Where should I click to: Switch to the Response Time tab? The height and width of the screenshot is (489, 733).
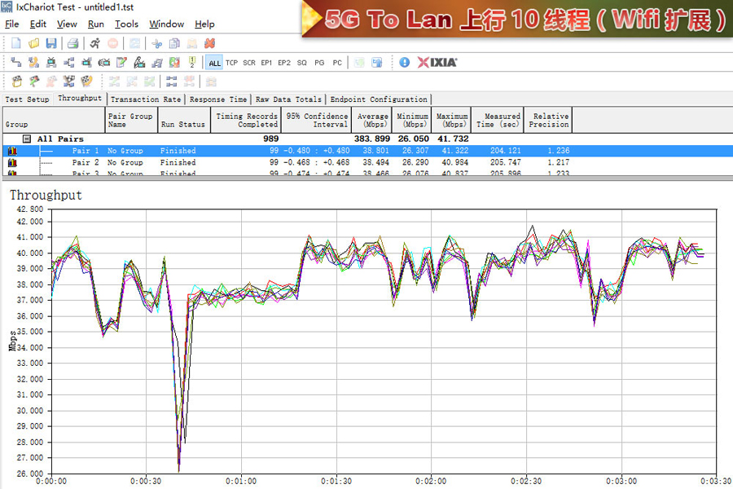click(x=218, y=99)
